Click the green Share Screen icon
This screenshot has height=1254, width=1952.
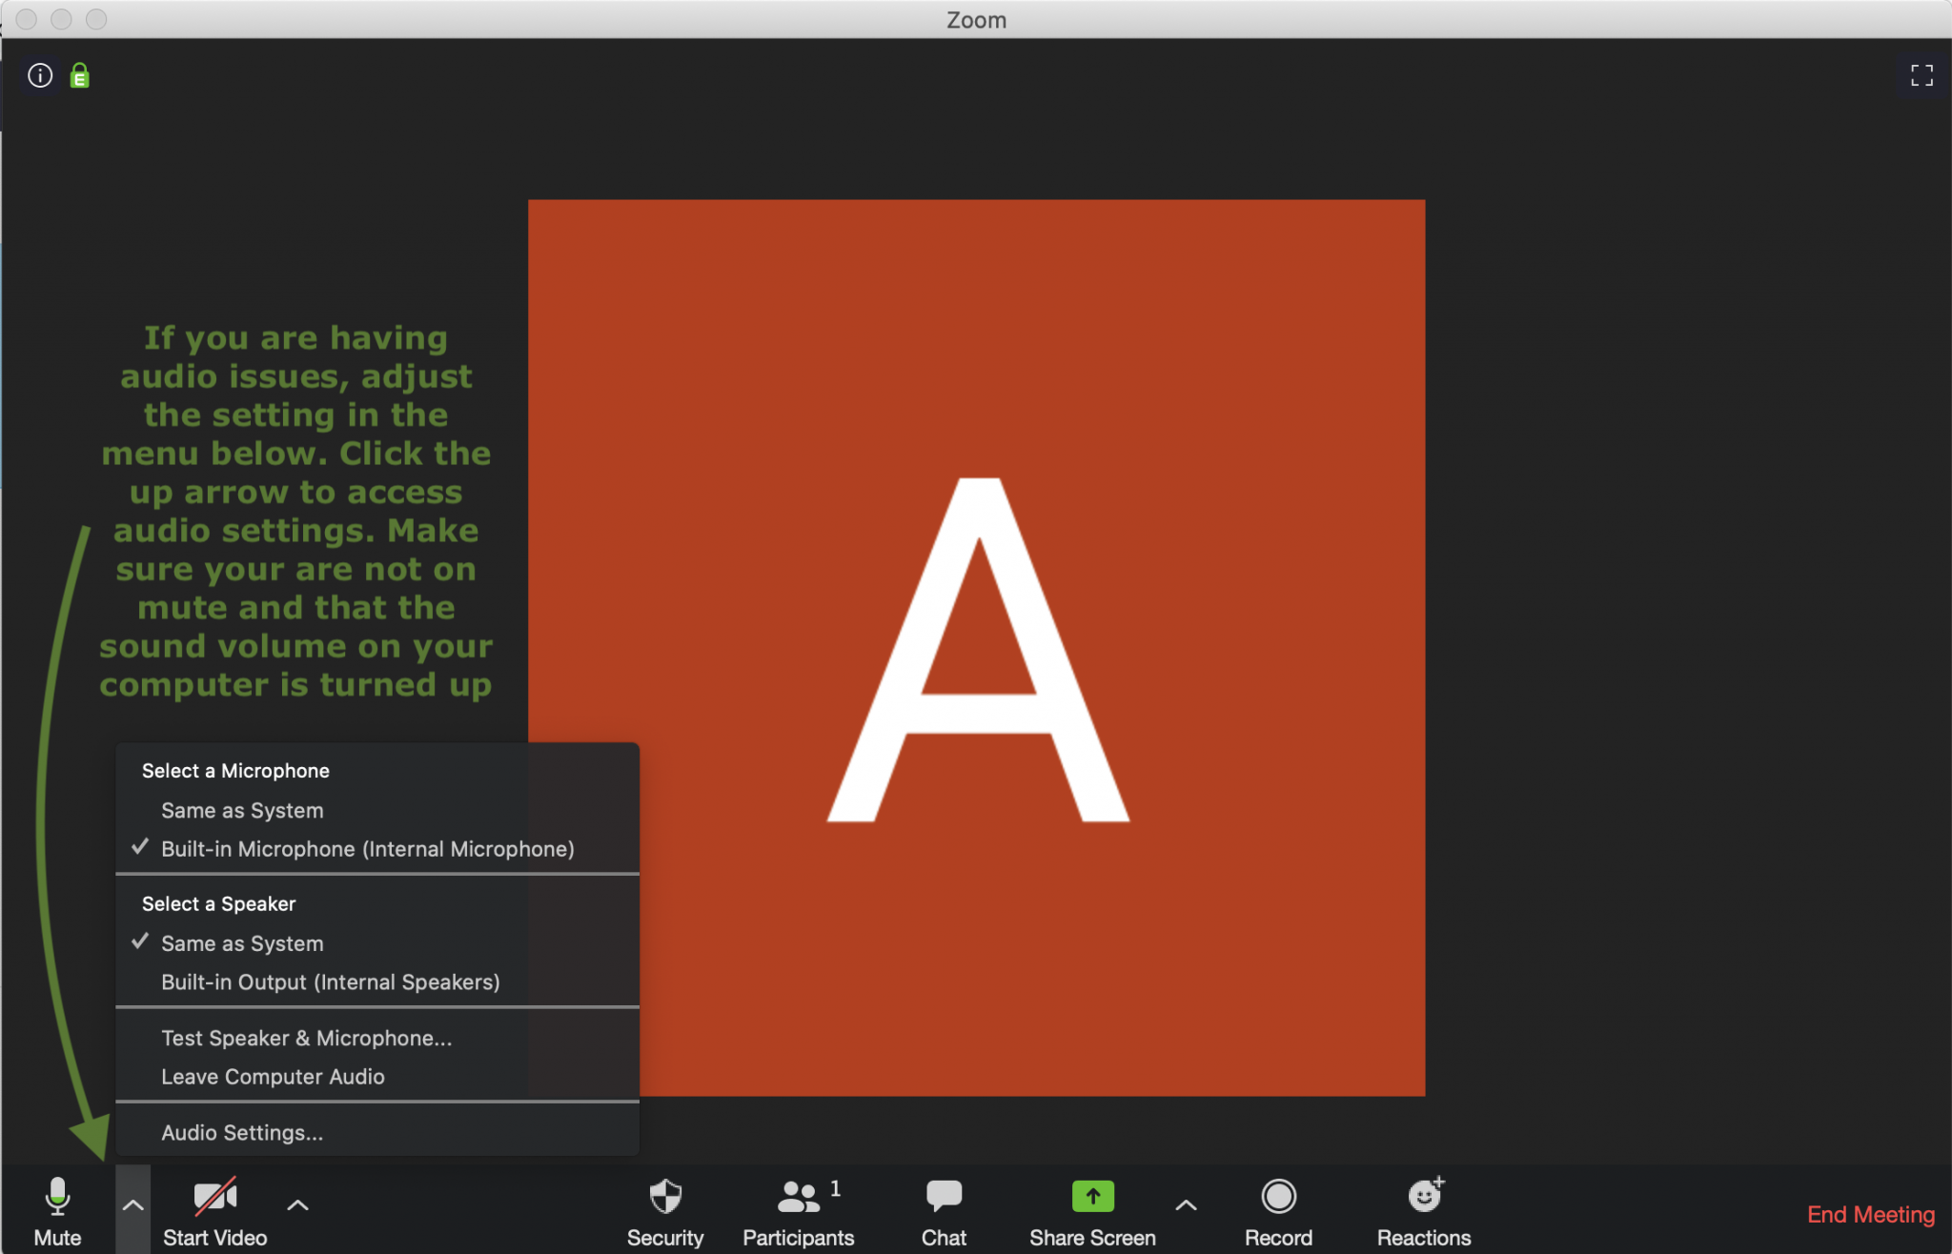(1092, 1197)
